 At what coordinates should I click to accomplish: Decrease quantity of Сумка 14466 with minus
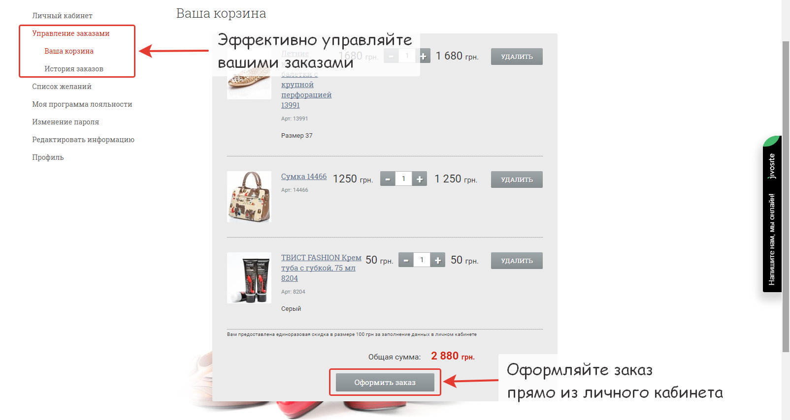388,179
